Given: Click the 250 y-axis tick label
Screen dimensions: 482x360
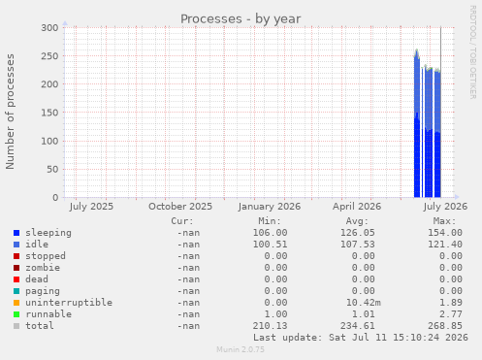Looking at the screenshot, I should (49, 56).
